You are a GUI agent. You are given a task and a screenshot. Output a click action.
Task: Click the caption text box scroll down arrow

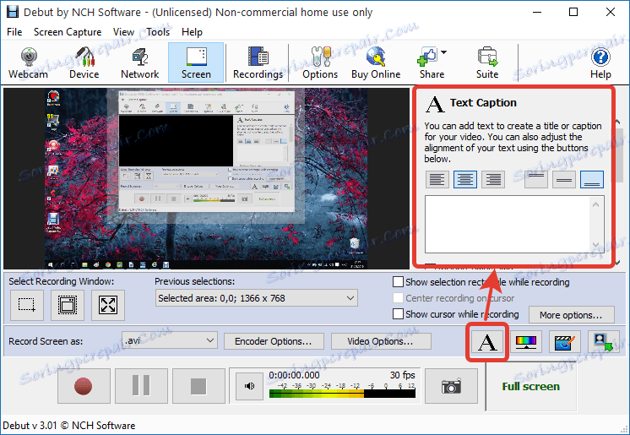pyautogui.click(x=596, y=244)
